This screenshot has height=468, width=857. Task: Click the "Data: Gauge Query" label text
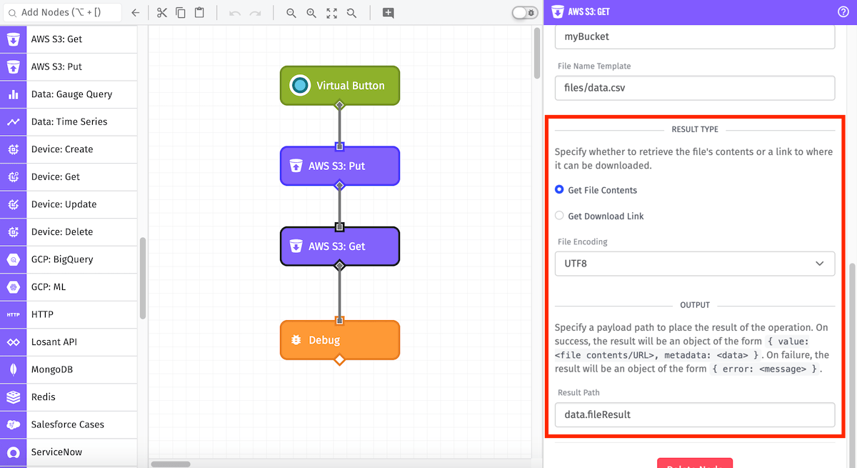tap(71, 94)
